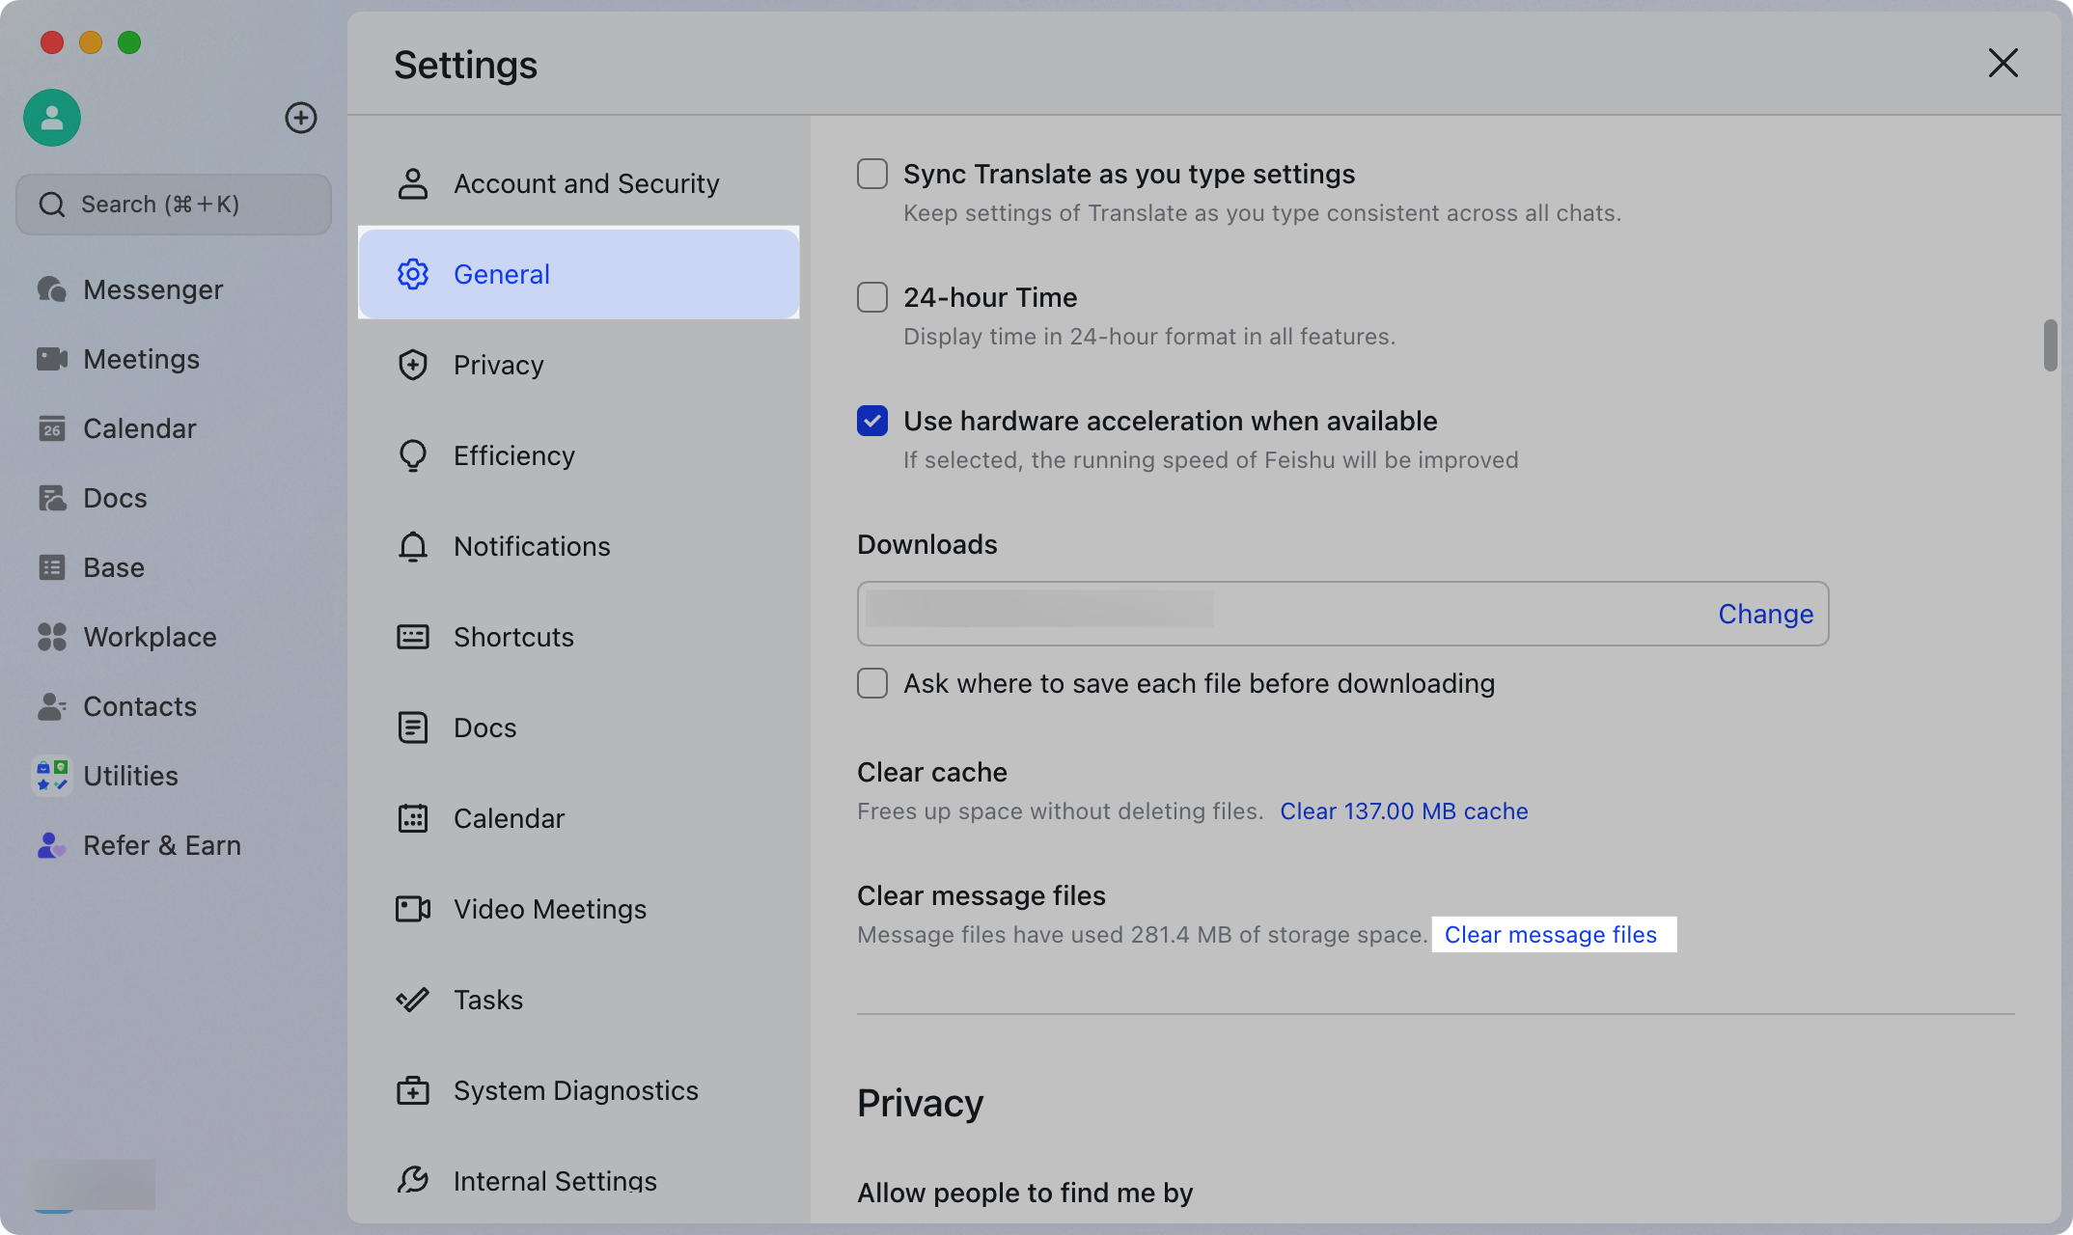
Task: Click Clear message files link
Action: [x=1550, y=935]
